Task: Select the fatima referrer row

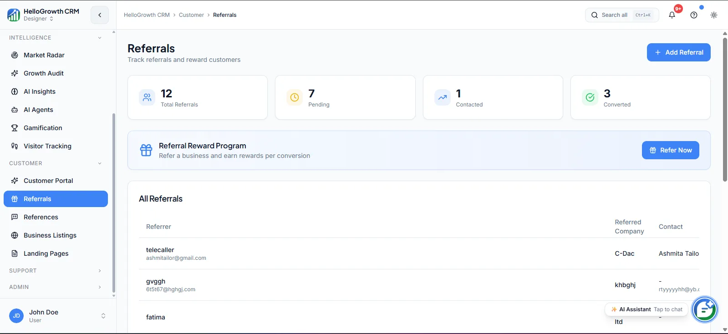Action: 419,317
